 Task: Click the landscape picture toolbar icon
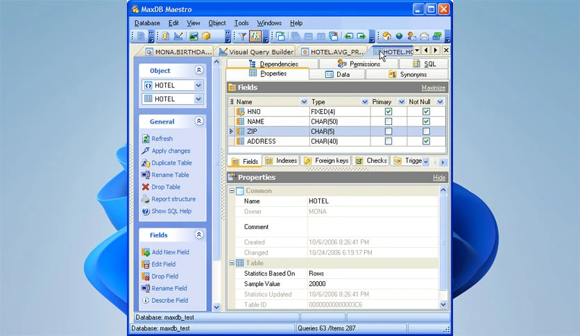(x=194, y=36)
